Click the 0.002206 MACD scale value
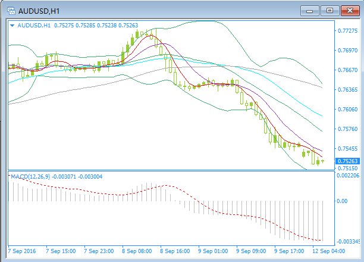Image resolution: width=364 pixels, height=262 pixels. click(x=347, y=176)
